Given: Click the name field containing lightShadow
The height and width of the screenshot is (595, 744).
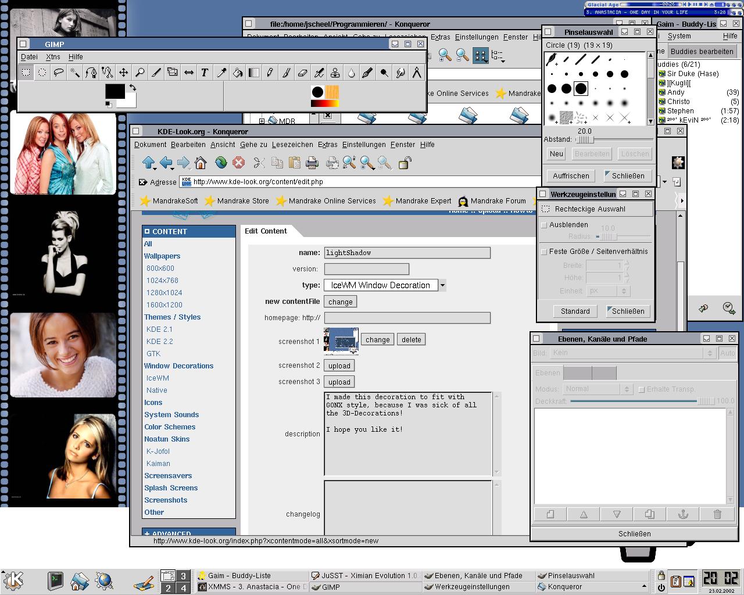Looking at the screenshot, I should coord(407,253).
